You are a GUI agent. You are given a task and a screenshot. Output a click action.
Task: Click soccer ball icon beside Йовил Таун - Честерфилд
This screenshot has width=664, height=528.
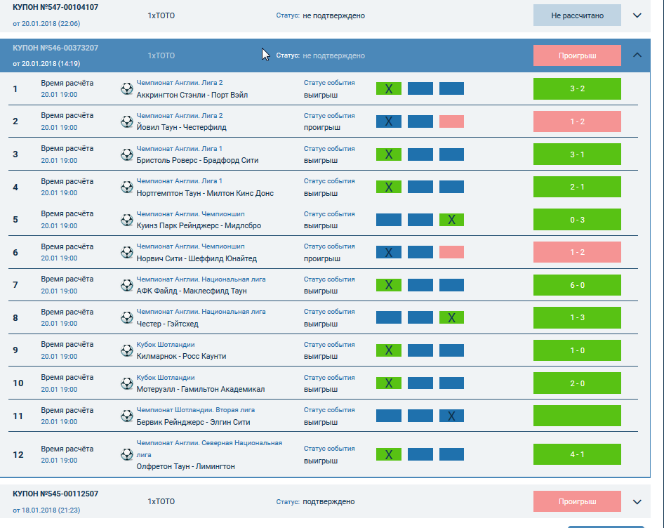click(126, 121)
